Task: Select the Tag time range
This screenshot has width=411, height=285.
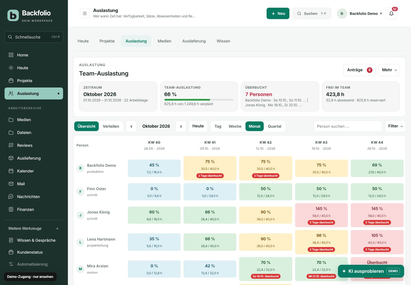Action: click(x=218, y=126)
